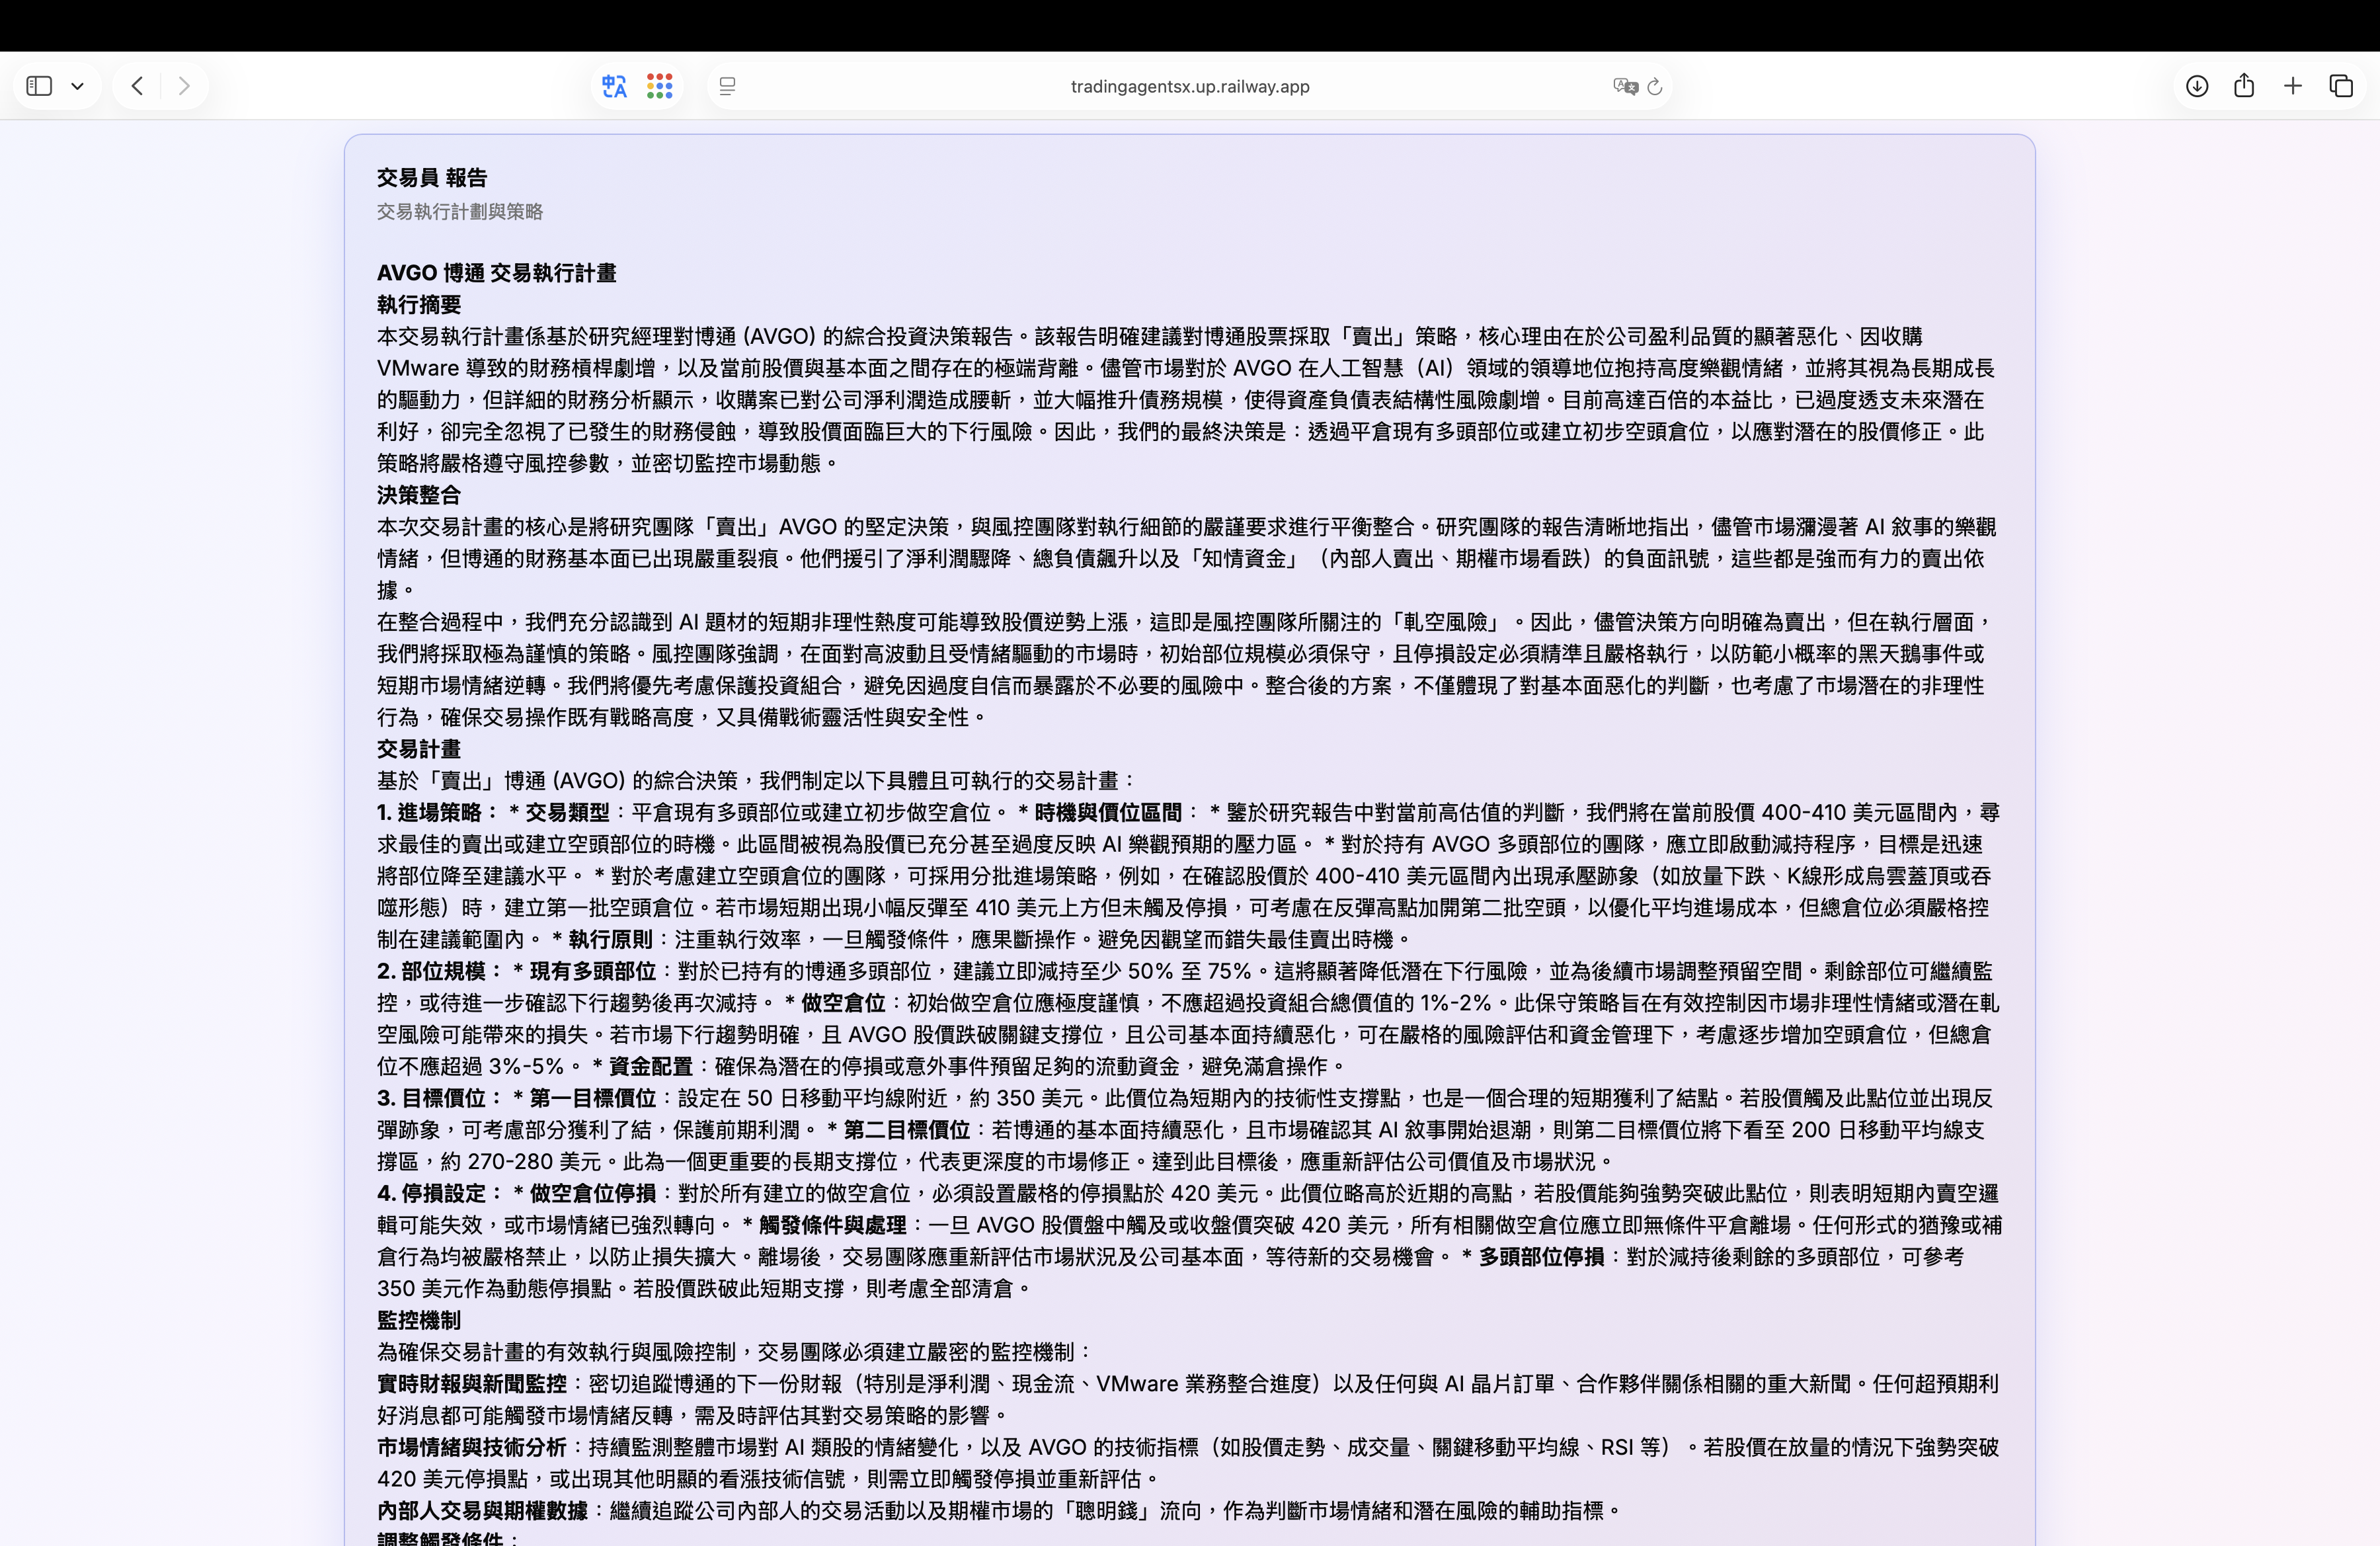Image resolution: width=2380 pixels, height=1546 pixels.
Task: Click the AVGO 博通 交易執行計畫 heading
Action: [x=496, y=273]
